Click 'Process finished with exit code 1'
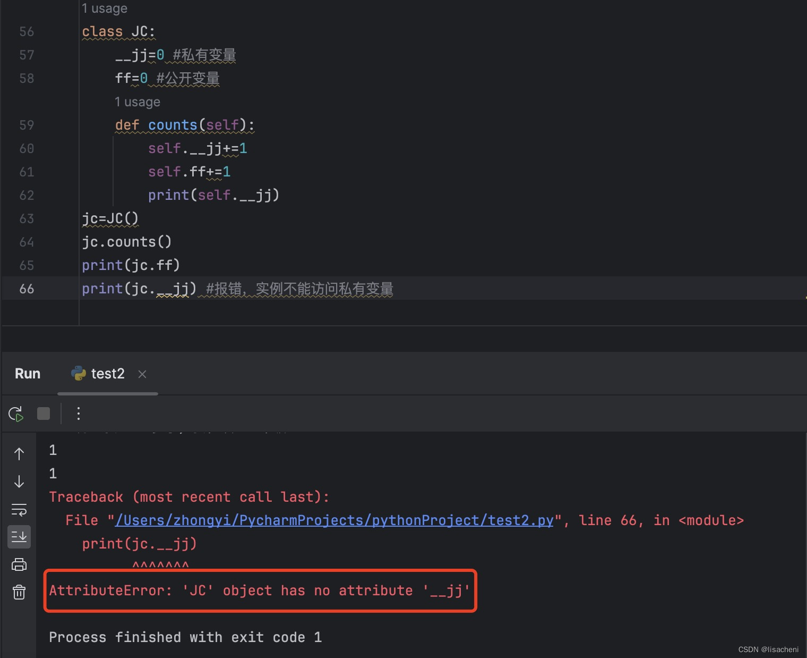Viewport: 807px width, 658px height. coord(185,637)
